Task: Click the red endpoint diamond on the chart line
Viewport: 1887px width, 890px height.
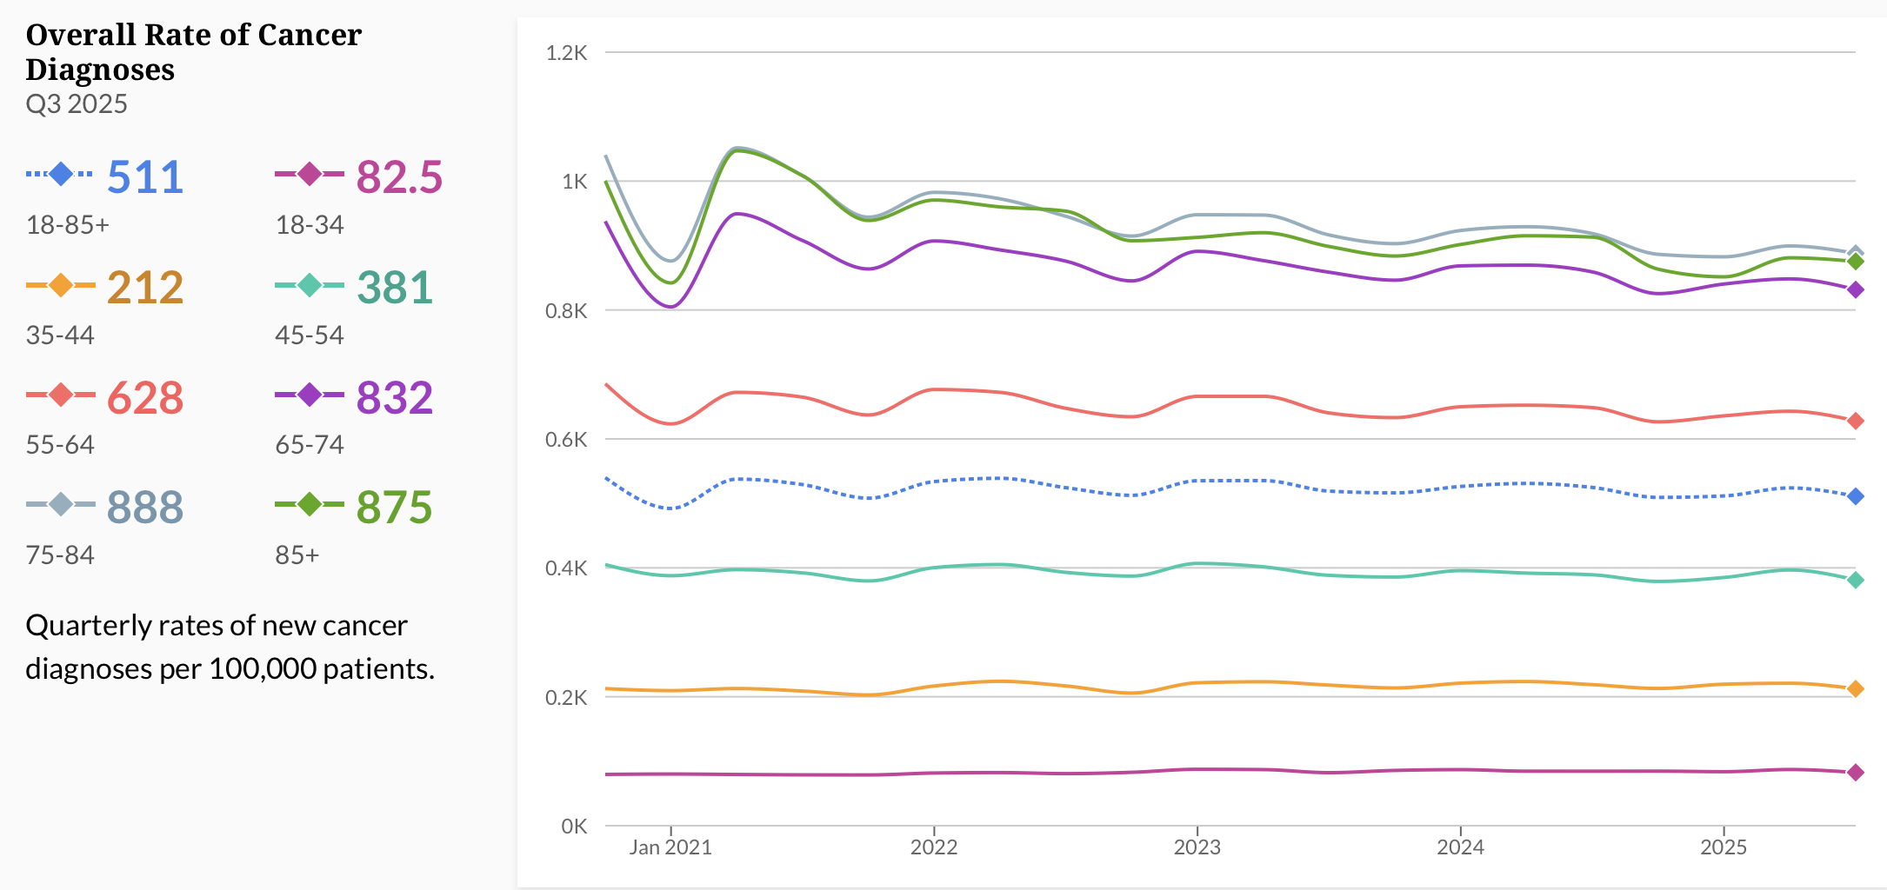Action: (x=1855, y=421)
